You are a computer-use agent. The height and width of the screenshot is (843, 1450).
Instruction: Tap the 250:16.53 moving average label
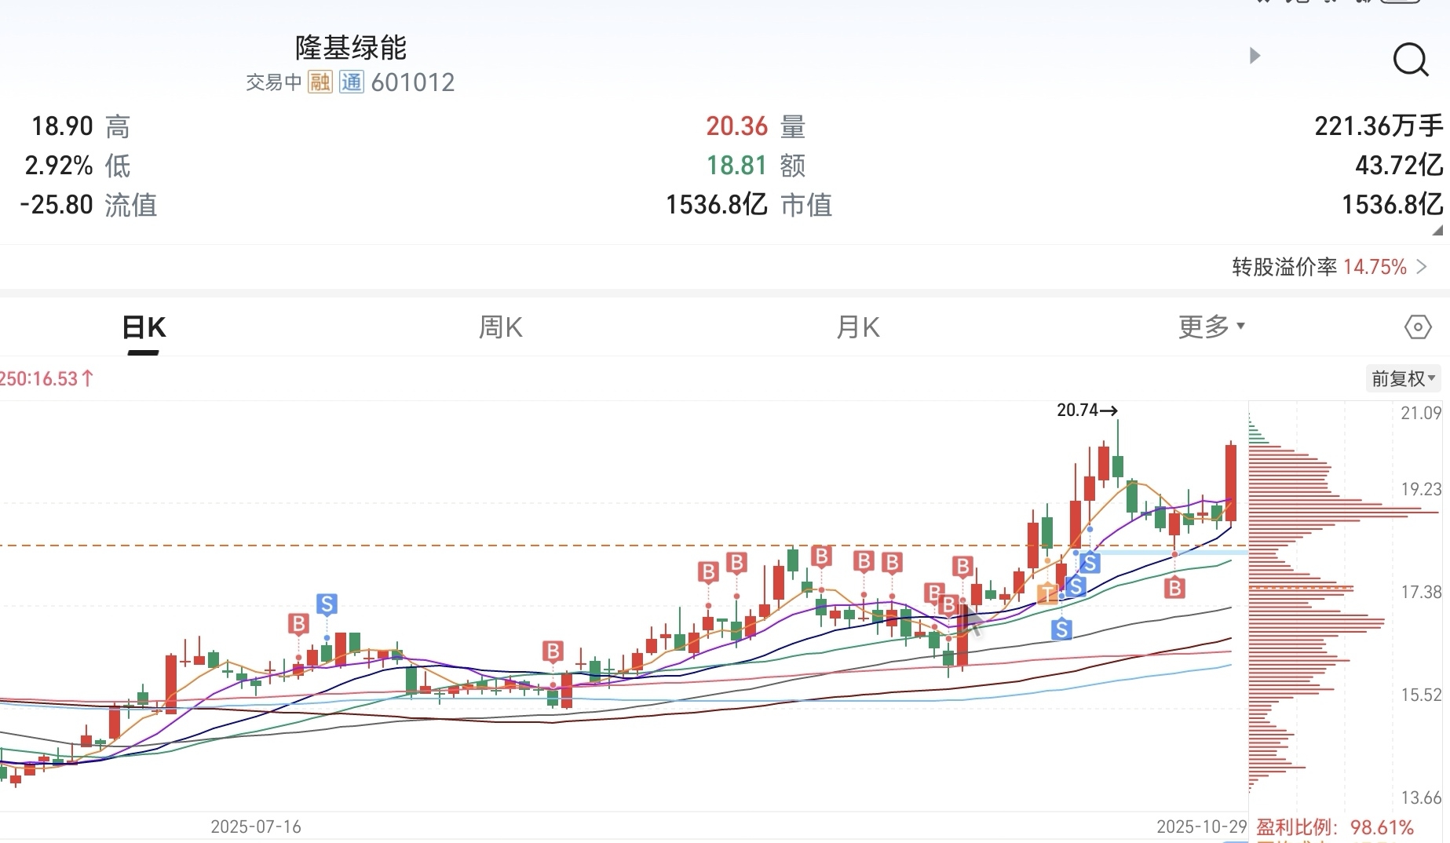click(46, 379)
